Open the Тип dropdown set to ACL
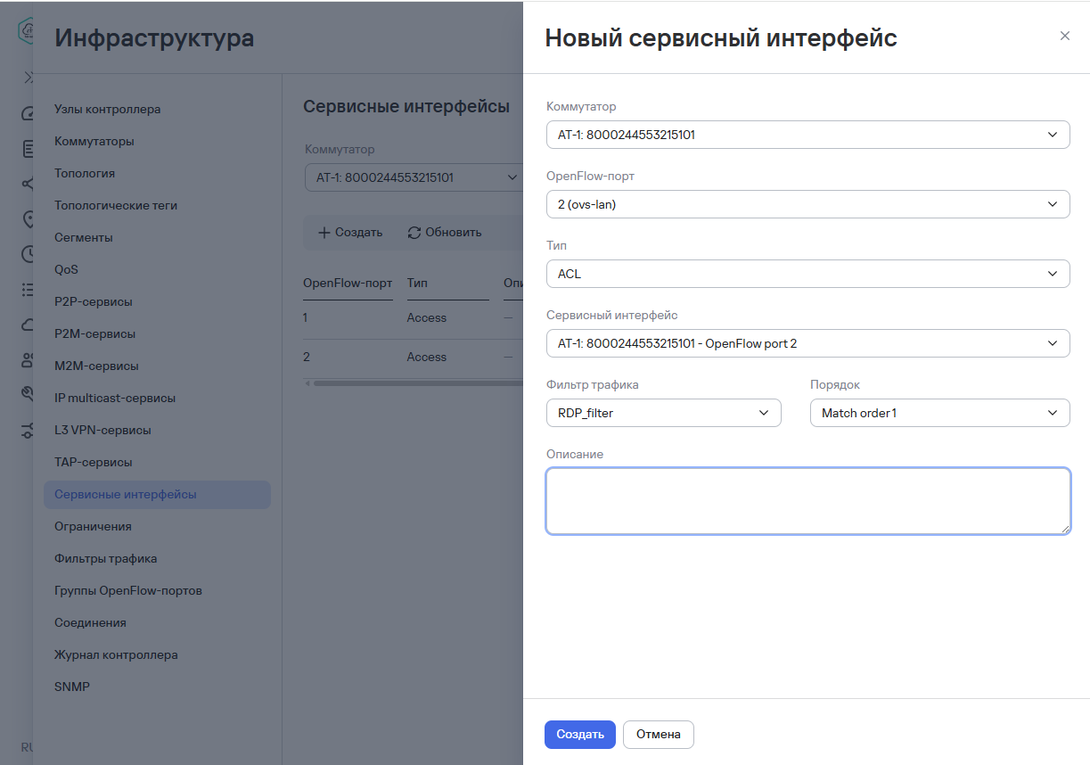Viewport: 1090px width, 765px height. pyautogui.click(x=807, y=274)
